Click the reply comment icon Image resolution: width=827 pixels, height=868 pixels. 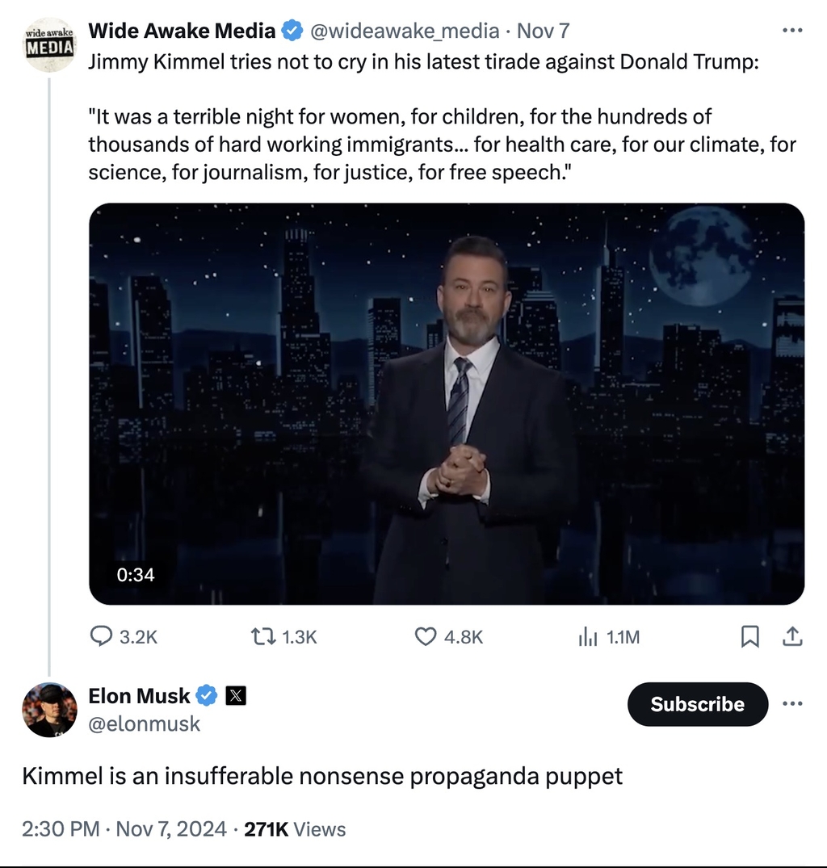[100, 637]
